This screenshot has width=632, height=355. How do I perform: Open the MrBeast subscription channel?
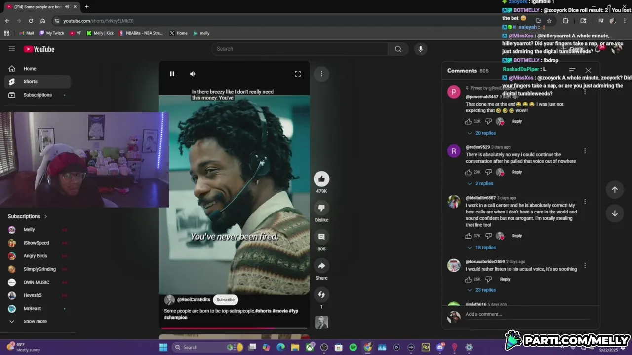(38, 309)
